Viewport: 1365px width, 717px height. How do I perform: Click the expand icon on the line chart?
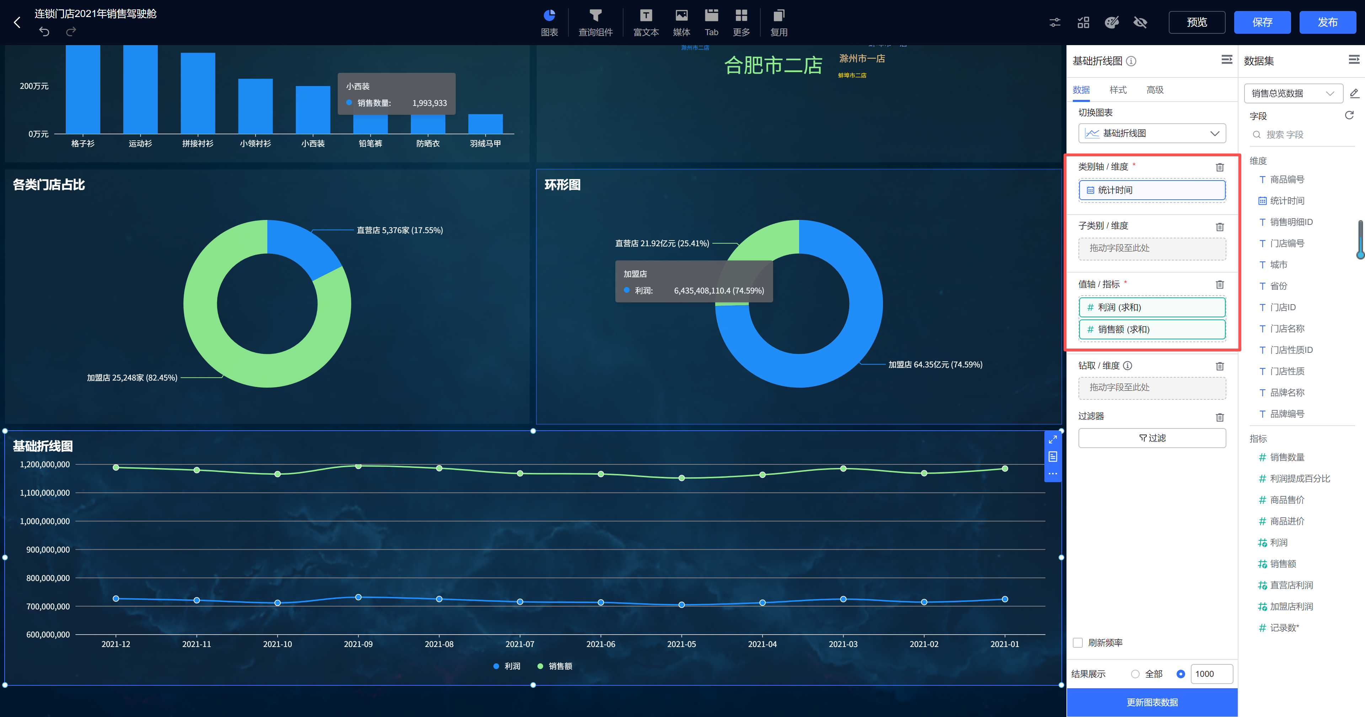1052,440
